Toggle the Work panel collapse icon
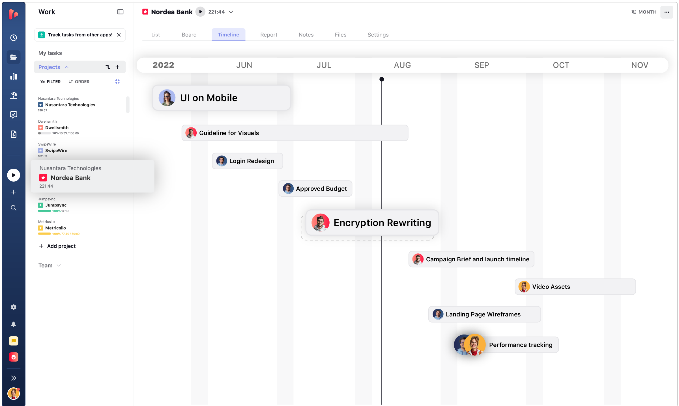The width and height of the screenshot is (679, 406). click(120, 12)
